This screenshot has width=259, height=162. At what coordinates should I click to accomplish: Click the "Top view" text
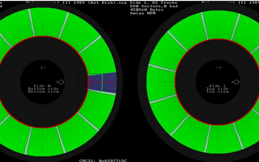217,92
